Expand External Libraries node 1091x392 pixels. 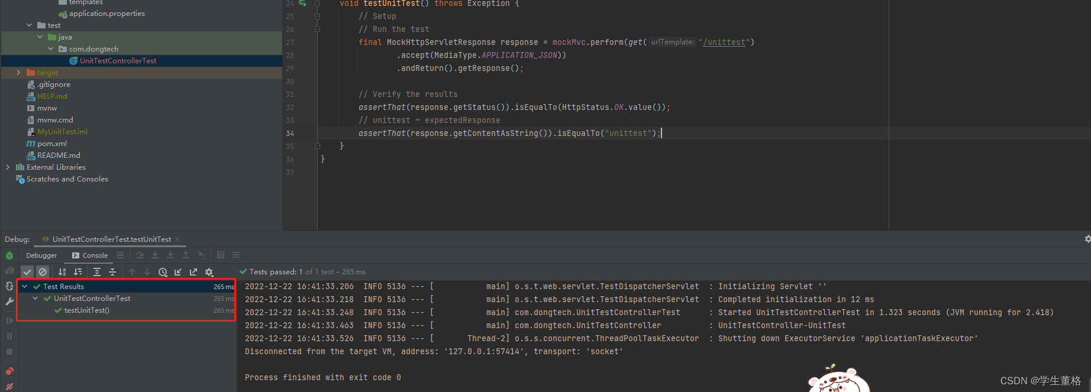point(8,167)
